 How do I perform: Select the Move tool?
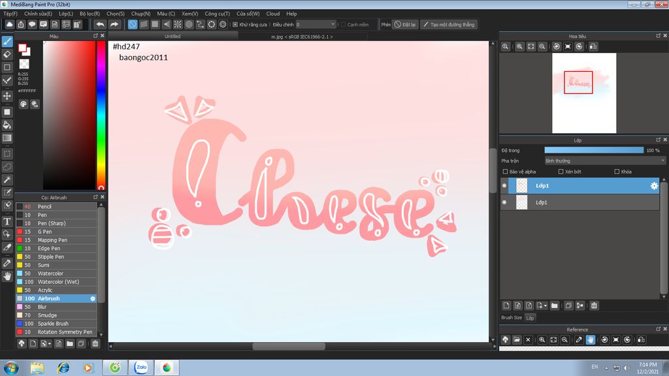7,96
